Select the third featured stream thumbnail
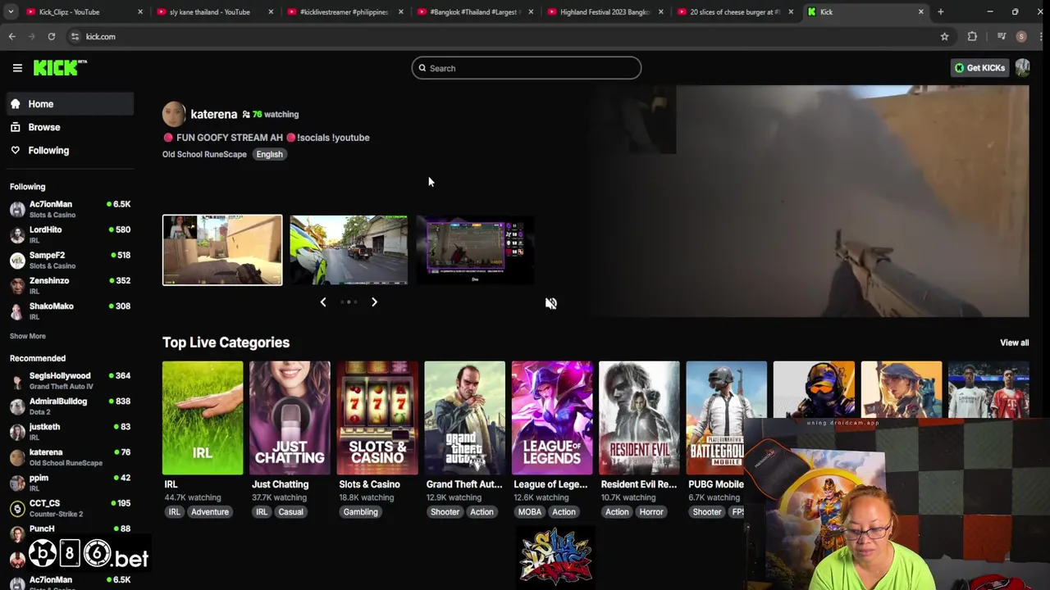Image resolution: width=1050 pixels, height=590 pixels. pos(475,250)
